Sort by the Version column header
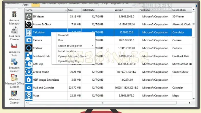Viewport: 201px width, 113px height. (126, 10)
